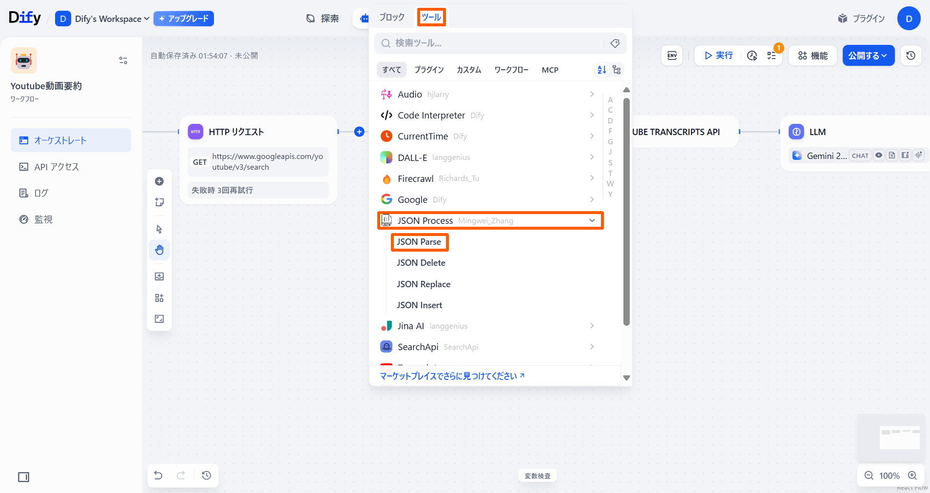The width and height of the screenshot is (930, 493).
Task: Click the add note icon
Action: (159, 202)
